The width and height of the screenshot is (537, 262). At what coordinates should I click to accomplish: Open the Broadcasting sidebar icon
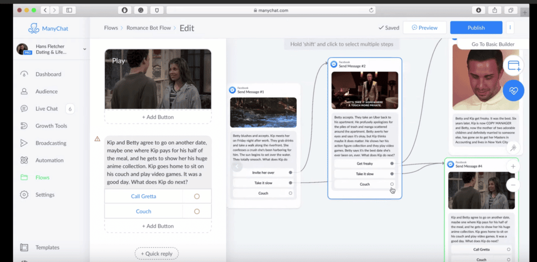point(24,143)
